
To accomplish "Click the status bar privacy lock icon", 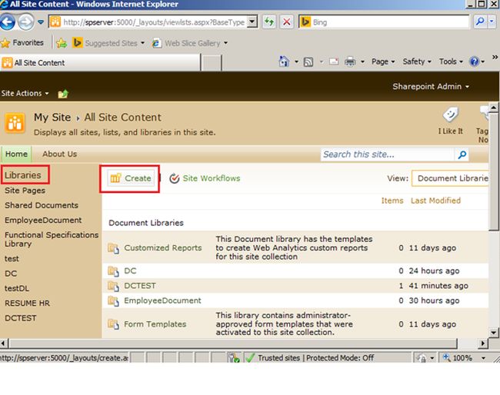I will pos(422,358).
